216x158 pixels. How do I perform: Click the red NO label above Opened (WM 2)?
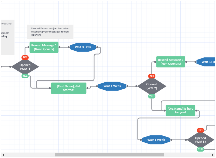(152, 76)
